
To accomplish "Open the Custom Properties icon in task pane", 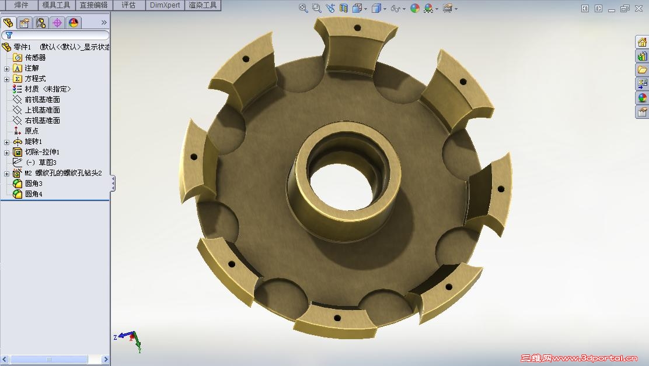I will [642, 112].
